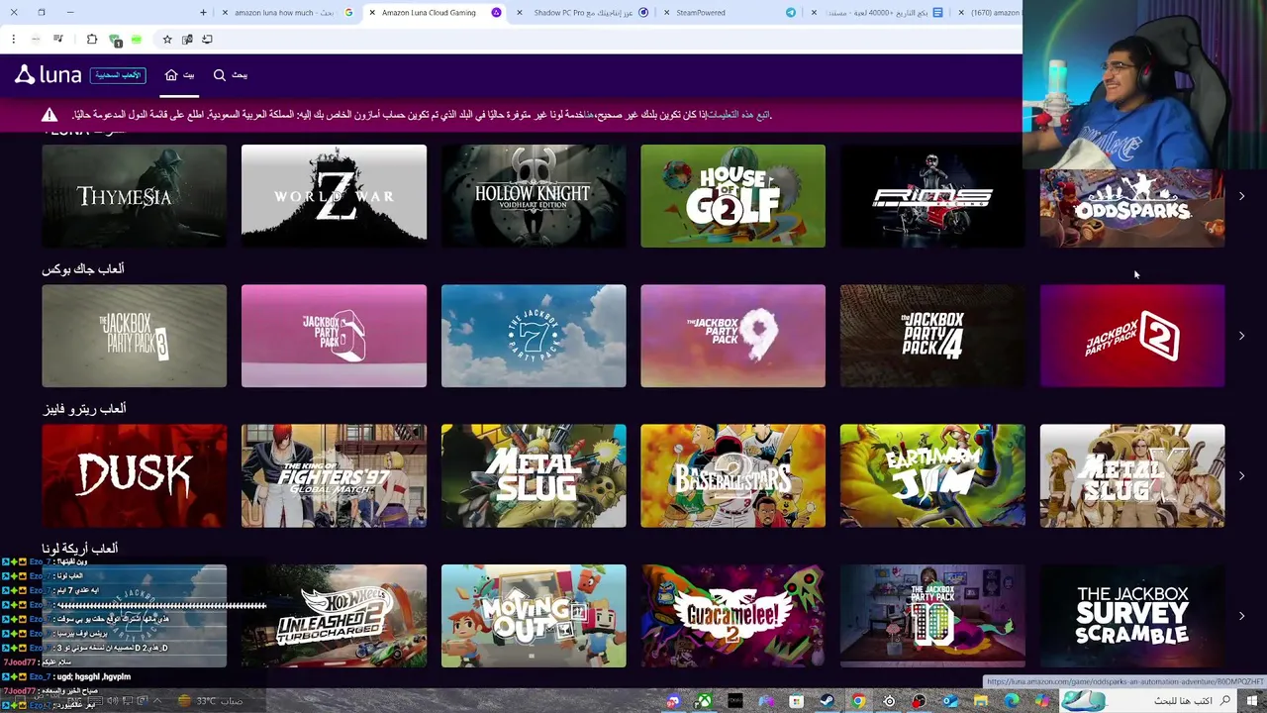The width and height of the screenshot is (1267, 713).
Task: Open the Luna search page
Action: point(231,75)
